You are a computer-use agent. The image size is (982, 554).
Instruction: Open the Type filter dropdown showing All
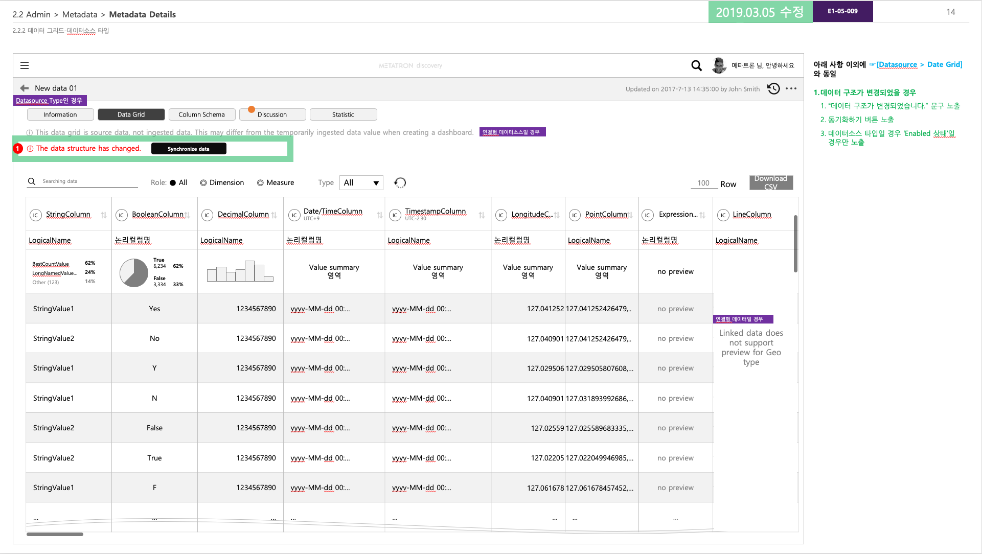click(x=361, y=182)
